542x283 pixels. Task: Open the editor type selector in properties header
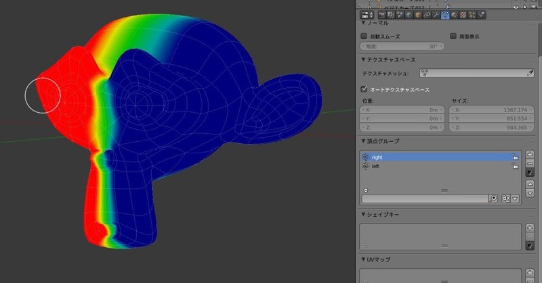pyautogui.click(x=367, y=15)
